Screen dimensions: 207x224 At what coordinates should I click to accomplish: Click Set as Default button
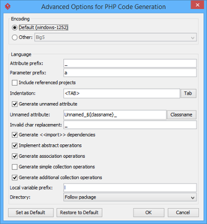[x=31, y=213]
